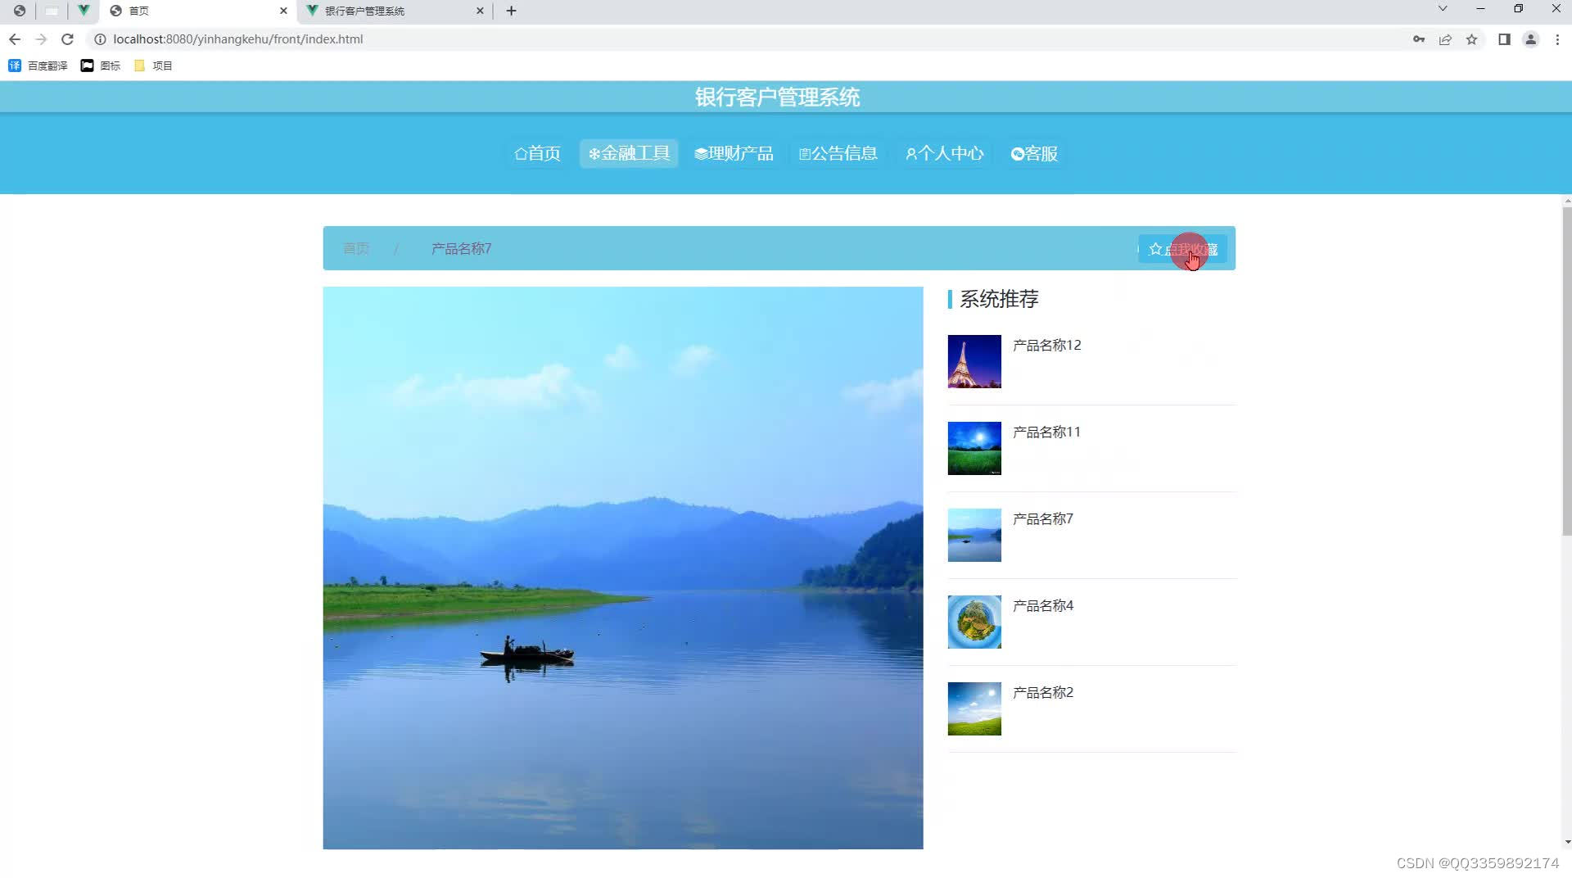The width and height of the screenshot is (1572, 878).
Task: Select the 首页 browser tab
Action: pos(198,11)
